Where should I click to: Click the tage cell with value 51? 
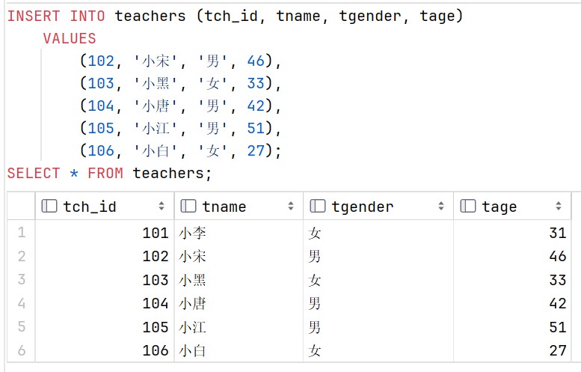[x=512, y=327]
